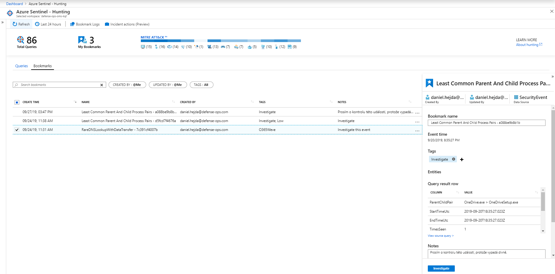Open the CREATED BY : @Me filter
This screenshot has height=274, width=555.
pos(127,85)
